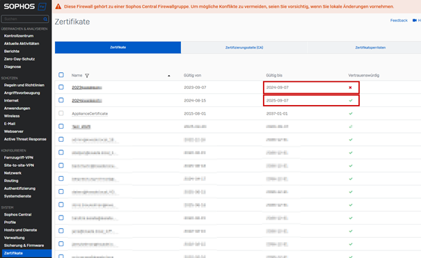421x258 pixels.
Task: Click the 2025-09-07 expiry date
Action: tap(278, 101)
